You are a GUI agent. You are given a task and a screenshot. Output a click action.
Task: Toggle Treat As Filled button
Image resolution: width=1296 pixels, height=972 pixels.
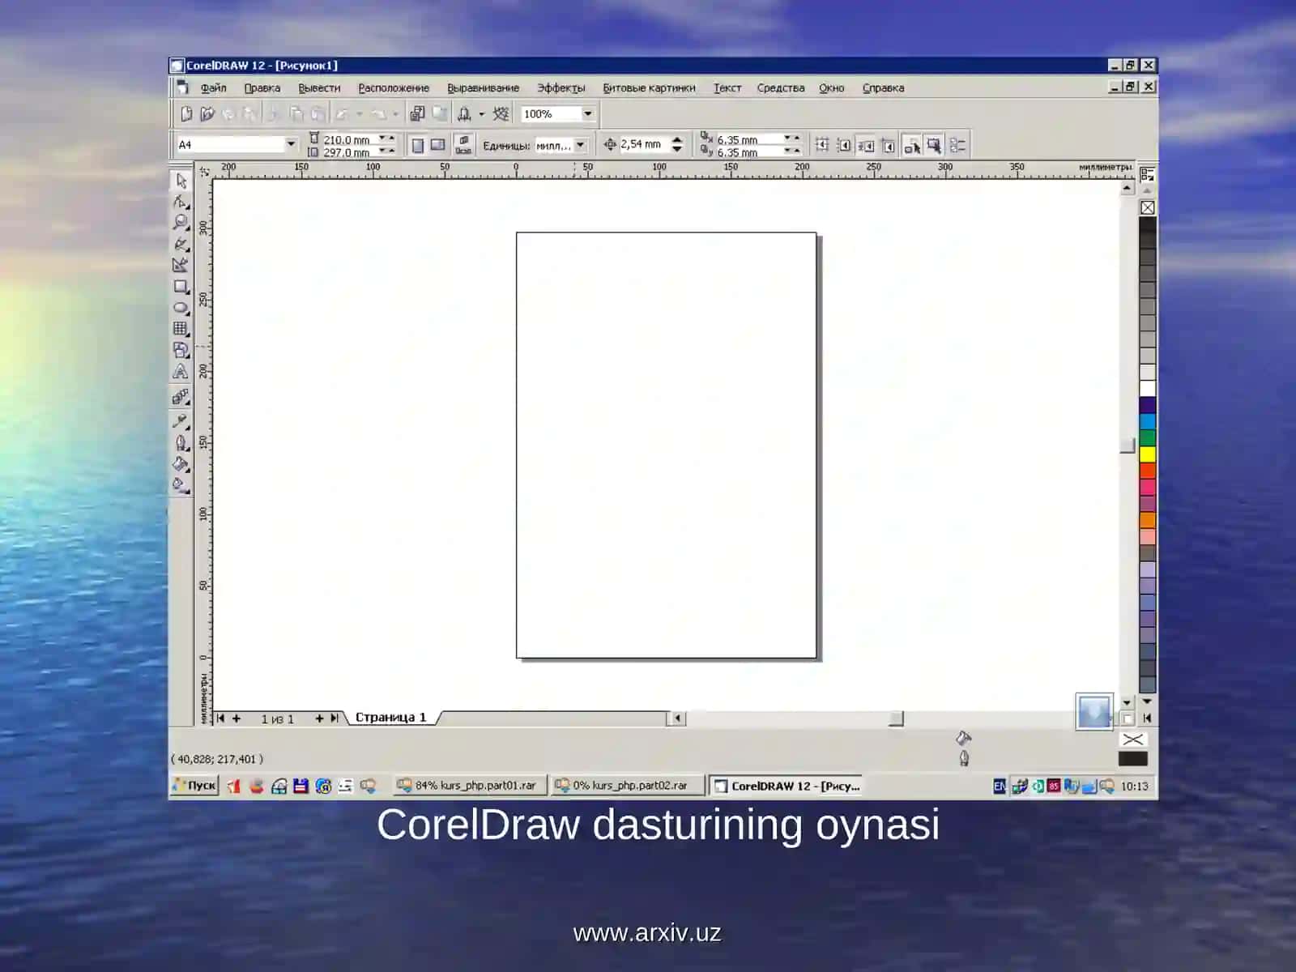pos(934,145)
